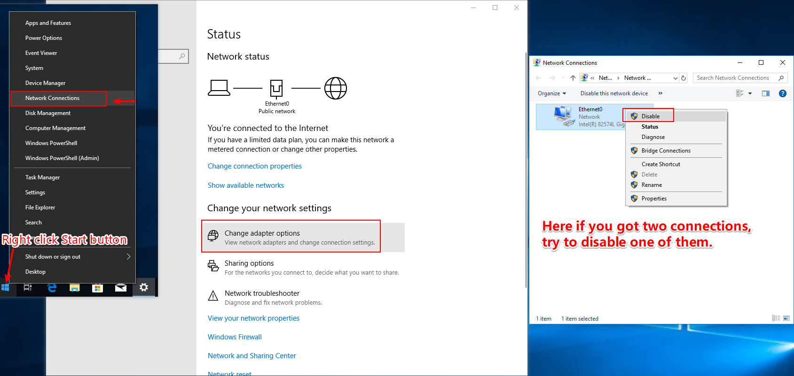Open the Mail app on taskbar
The height and width of the screenshot is (376, 794).
click(x=121, y=287)
